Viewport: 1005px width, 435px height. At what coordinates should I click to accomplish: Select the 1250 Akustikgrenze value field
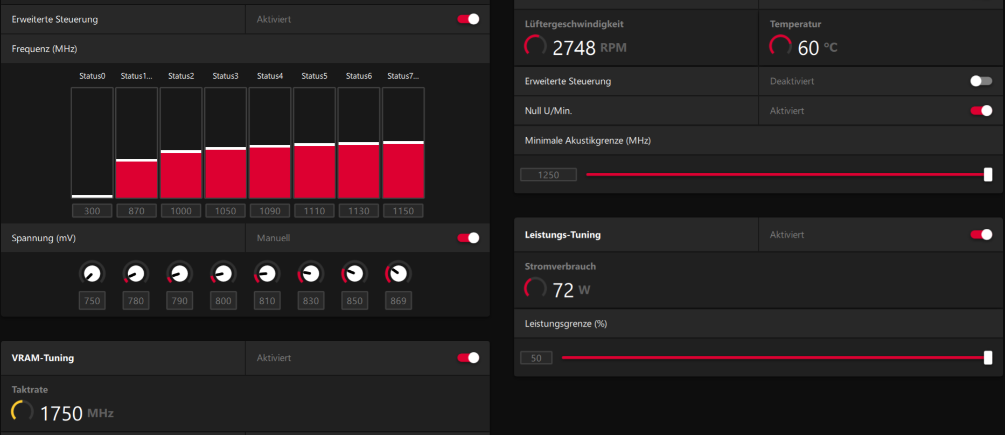[x=548, y=175]
